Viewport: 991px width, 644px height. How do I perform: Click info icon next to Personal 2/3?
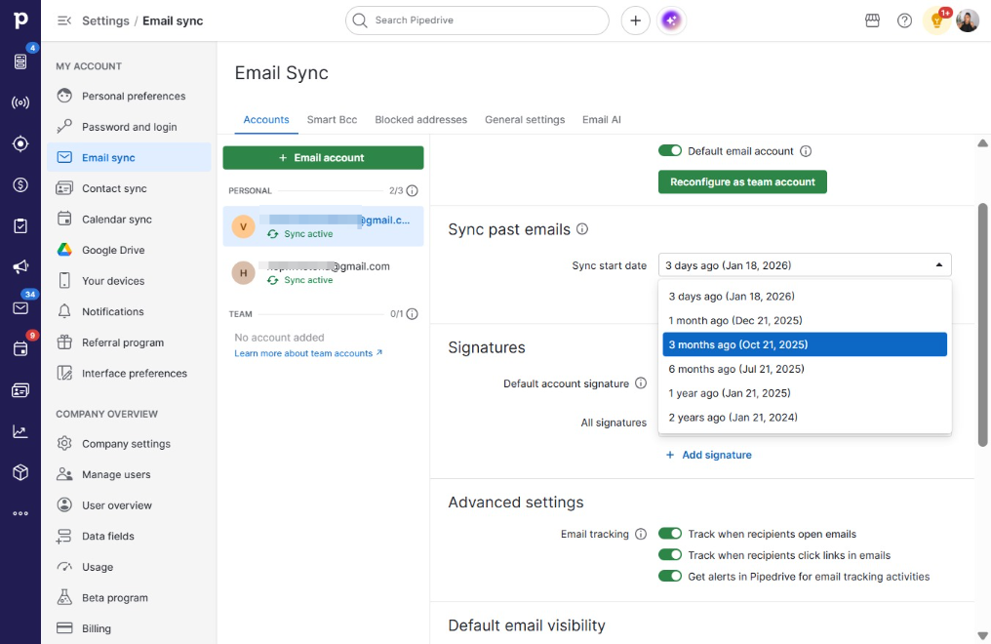(412, 190)
